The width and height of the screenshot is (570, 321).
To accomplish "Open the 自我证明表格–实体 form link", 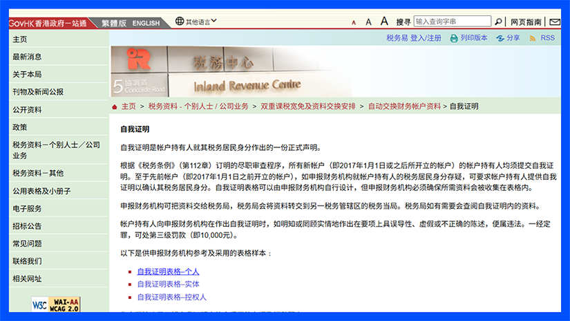I will click(x=168, y=284).
